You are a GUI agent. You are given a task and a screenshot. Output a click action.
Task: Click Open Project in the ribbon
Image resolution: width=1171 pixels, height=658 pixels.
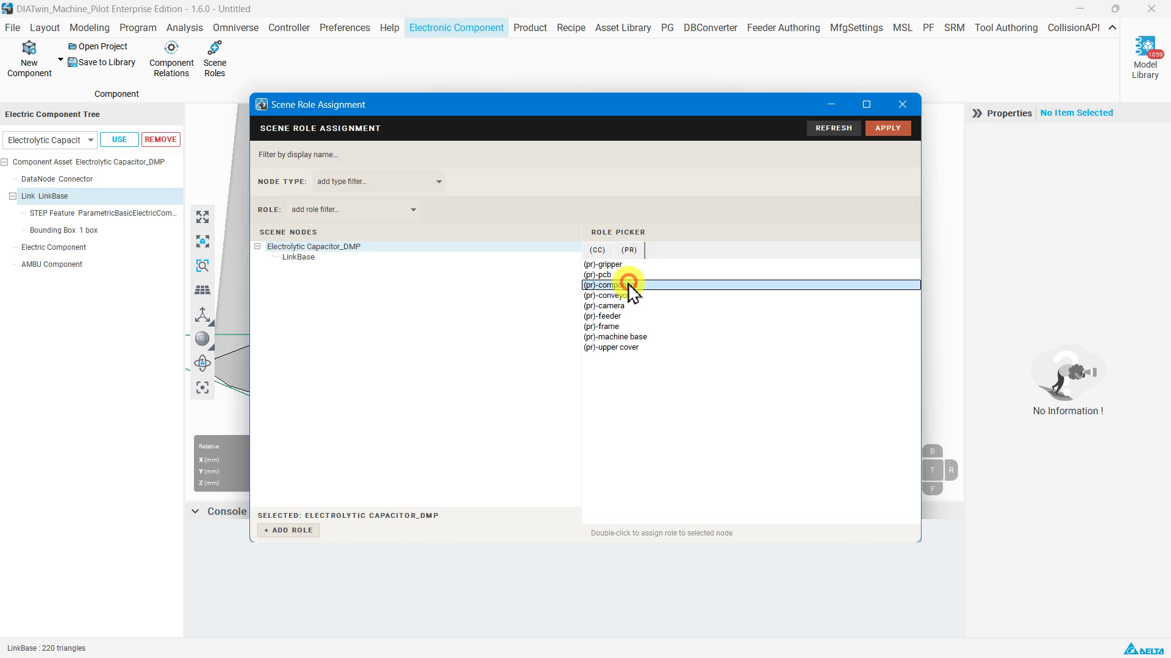[98, 46]
